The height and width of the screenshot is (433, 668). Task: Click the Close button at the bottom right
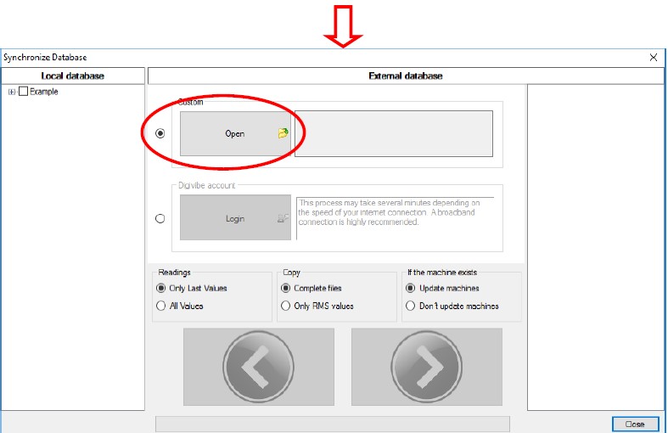click(x=635, y=424)
